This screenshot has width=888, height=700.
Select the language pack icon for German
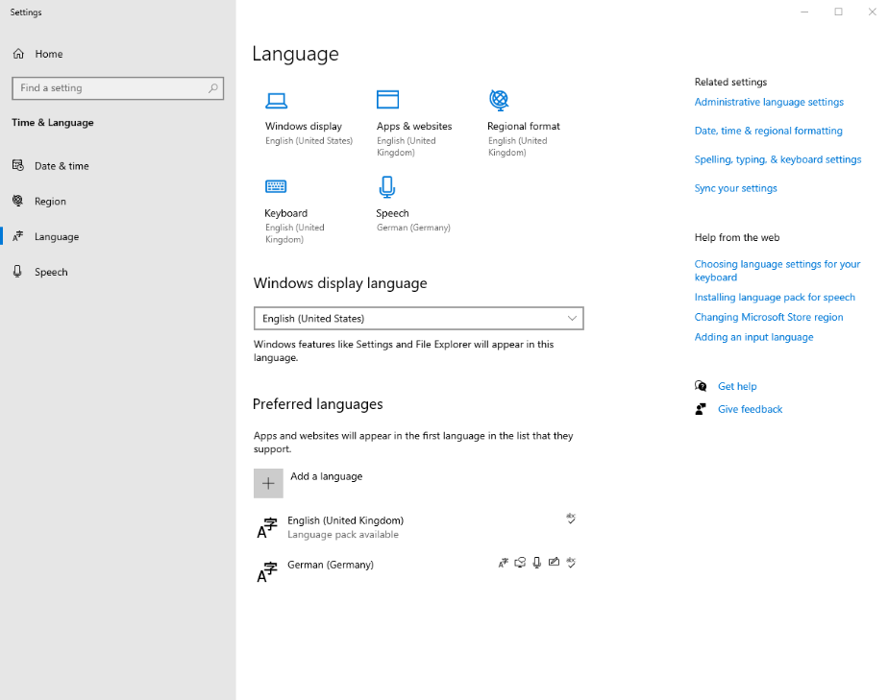pyautogui.click(x=503, y=562)
